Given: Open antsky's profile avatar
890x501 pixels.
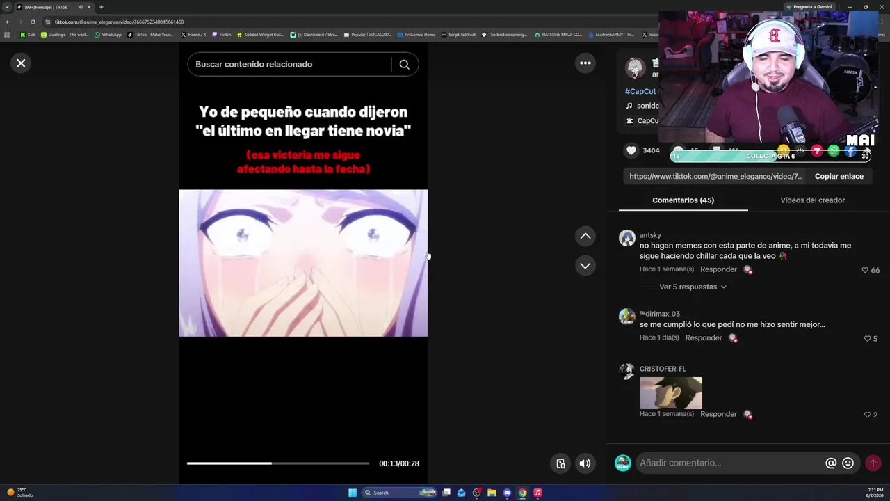Looking at the screenshot, I should point(627,238).
